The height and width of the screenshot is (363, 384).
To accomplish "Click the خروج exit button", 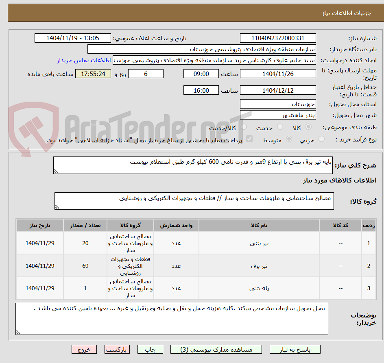I will pos(84,349).
